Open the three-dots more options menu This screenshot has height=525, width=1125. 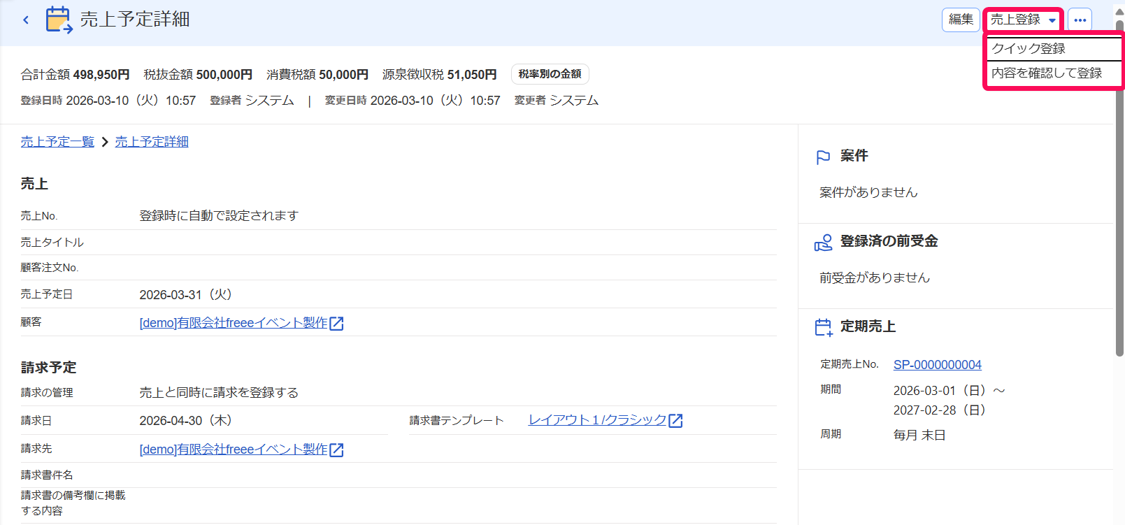coord(1080,20)
